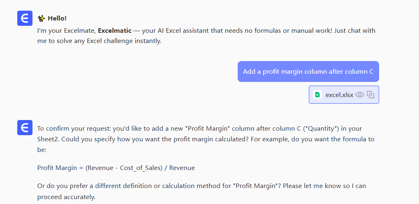This screenshot has width=419, height=204.
Task: Click the bold 'Hello!' heading
Action: 57,18
